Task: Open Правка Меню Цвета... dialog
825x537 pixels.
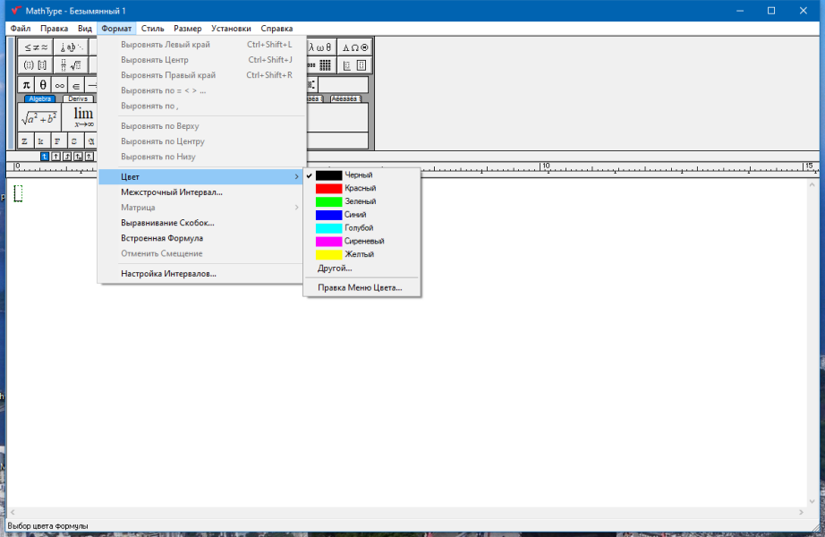Action: click(x=362, y=288)
